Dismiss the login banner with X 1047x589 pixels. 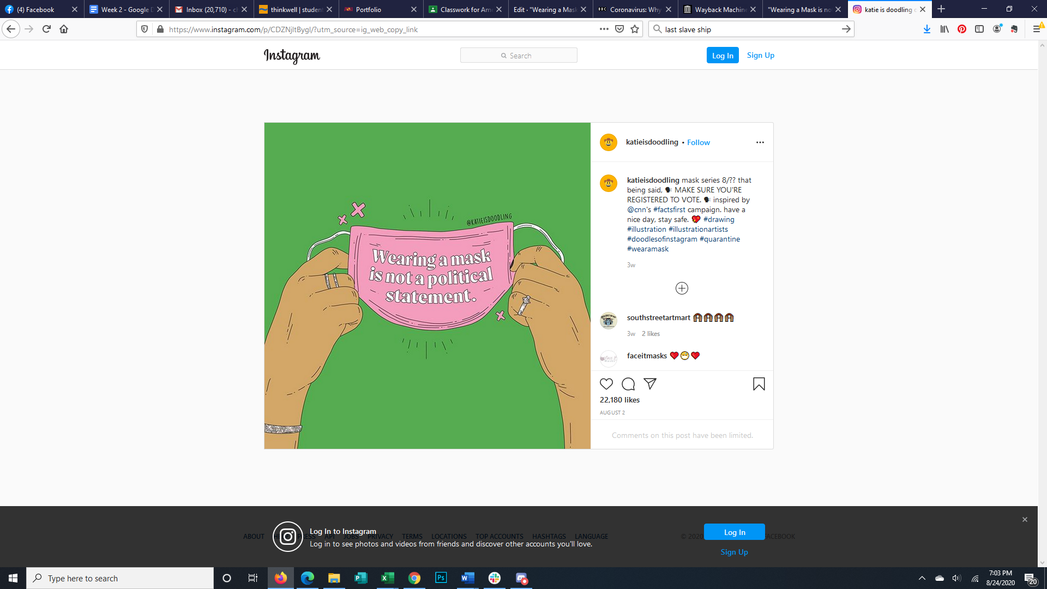click(1025, 519)
